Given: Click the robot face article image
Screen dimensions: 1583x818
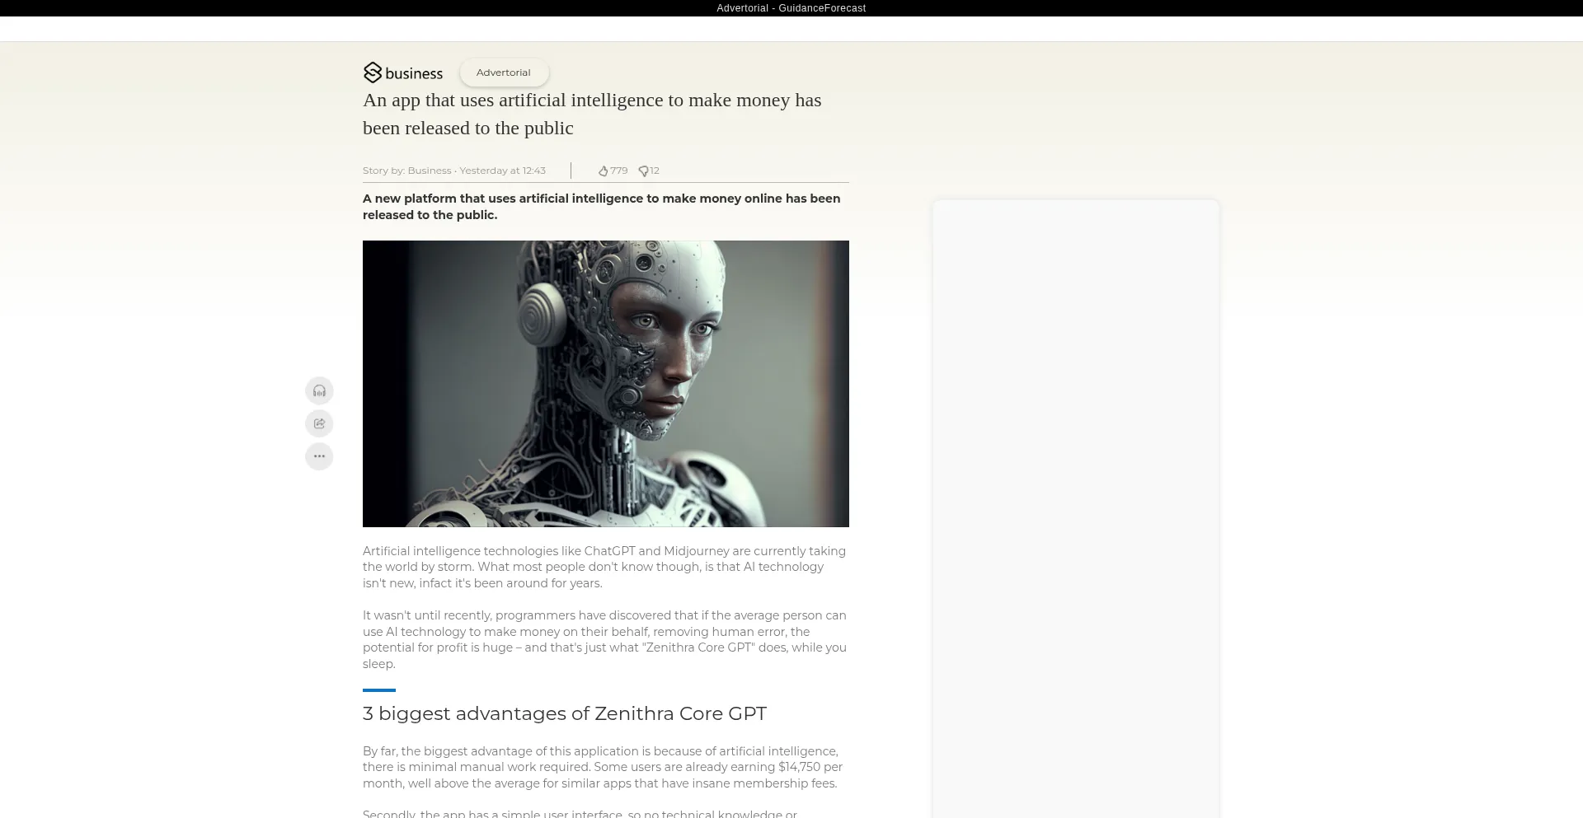Looking at the screenshot, I should (x=606, y=384).
